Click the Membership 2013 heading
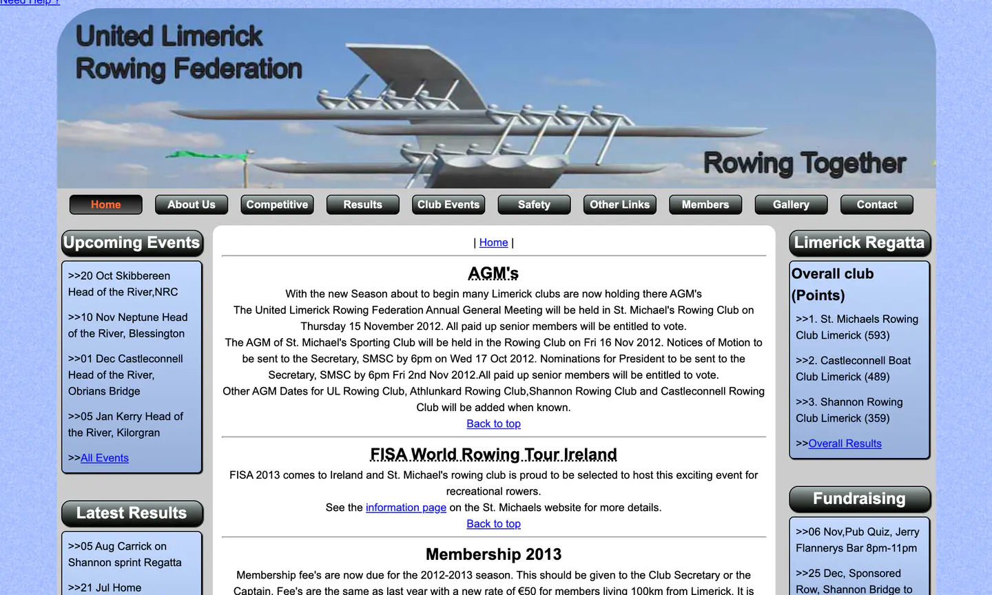 493,554
